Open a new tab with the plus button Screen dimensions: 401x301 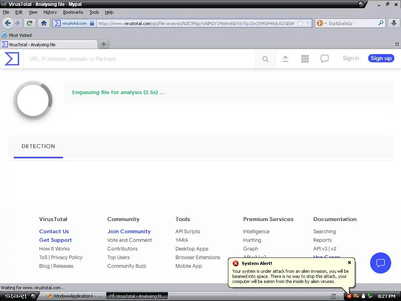103,44
